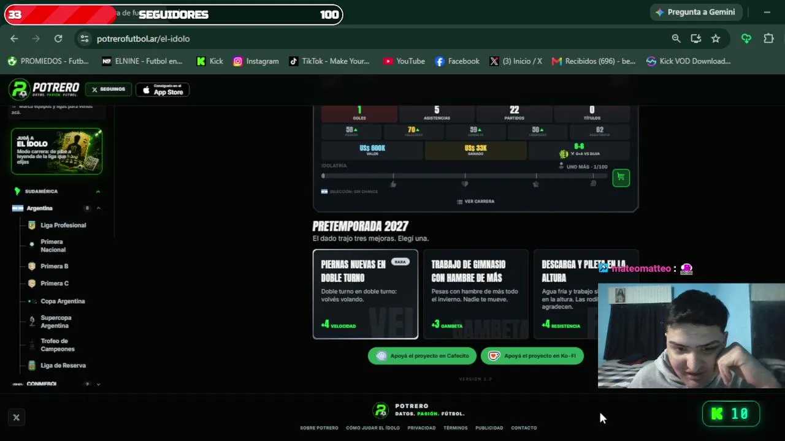The height and width of the screenshot is (441, 785).
Task: Open the TikTok bookmark
Action: point(329,61)
